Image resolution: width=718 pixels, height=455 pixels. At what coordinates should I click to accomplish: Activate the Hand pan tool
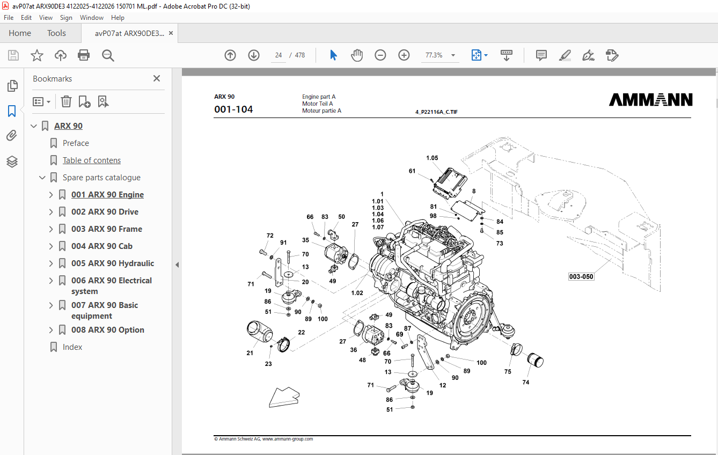click(x=357, y=55)
